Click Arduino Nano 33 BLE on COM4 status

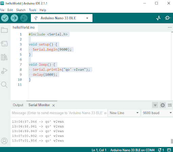pyautogui.click(x=132, y=150)
